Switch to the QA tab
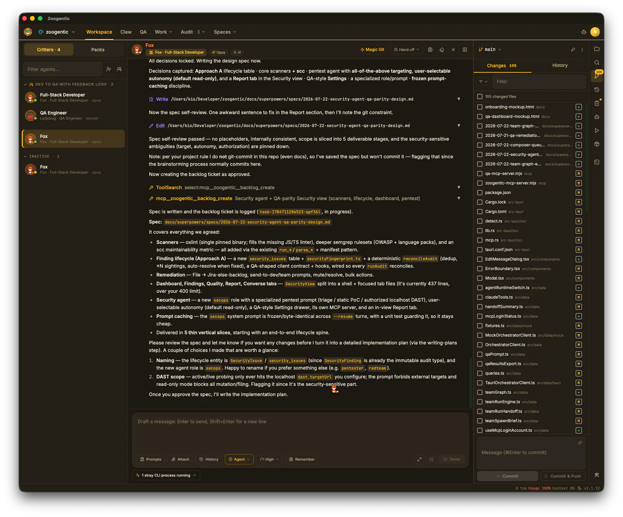Screen dimensions: 623x517 point(143,32)
